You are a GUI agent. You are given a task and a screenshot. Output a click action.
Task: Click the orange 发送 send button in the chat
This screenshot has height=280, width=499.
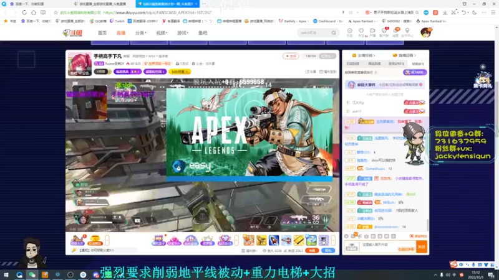click(x=422, y=246)
